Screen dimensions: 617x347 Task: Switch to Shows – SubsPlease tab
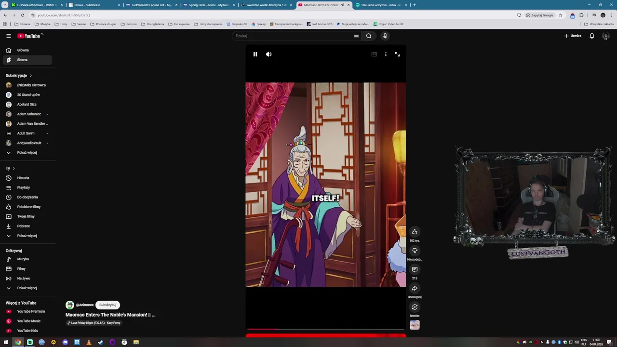94,5
